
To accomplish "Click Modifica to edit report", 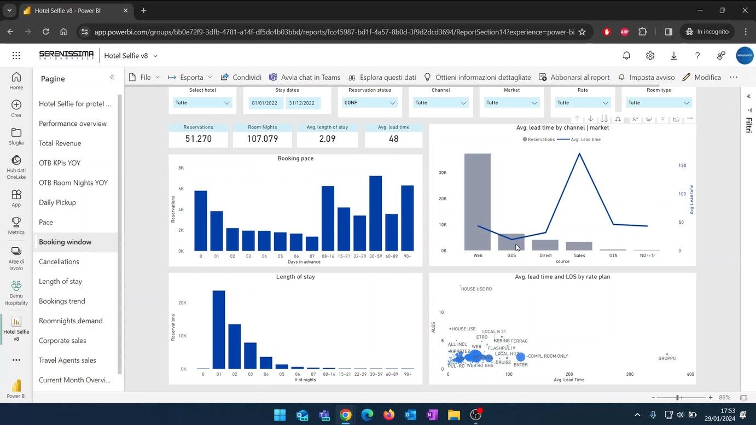I will (702, 77).
